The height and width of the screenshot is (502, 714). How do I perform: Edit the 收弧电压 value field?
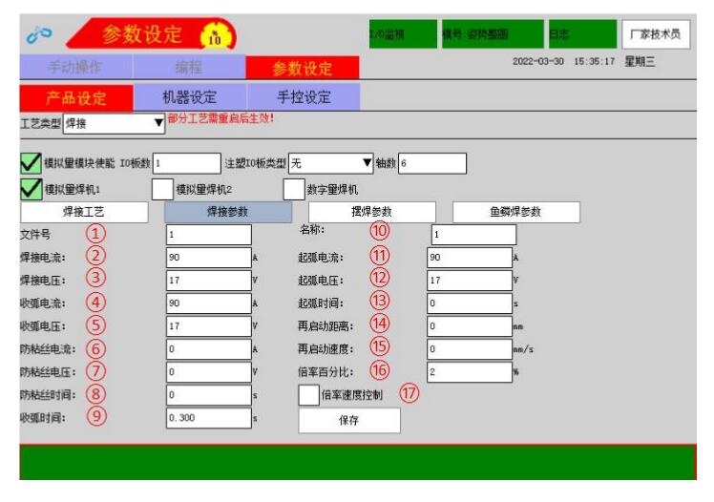coord(208,326)
